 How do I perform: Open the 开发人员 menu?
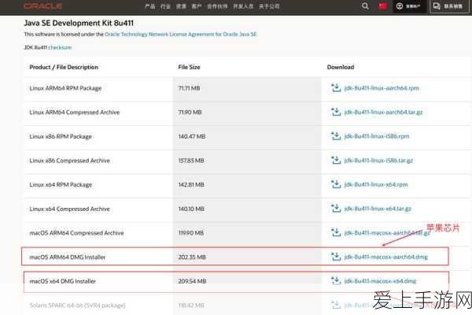click(243, 6)
